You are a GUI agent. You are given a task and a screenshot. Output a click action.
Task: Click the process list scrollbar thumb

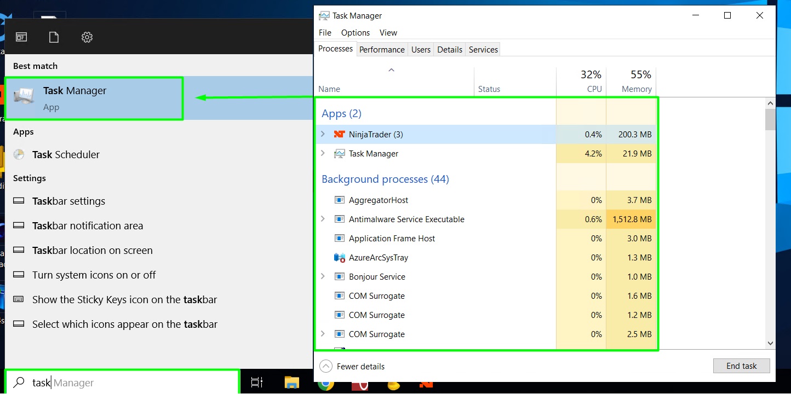pyautogui.click(x=770, y=119)
